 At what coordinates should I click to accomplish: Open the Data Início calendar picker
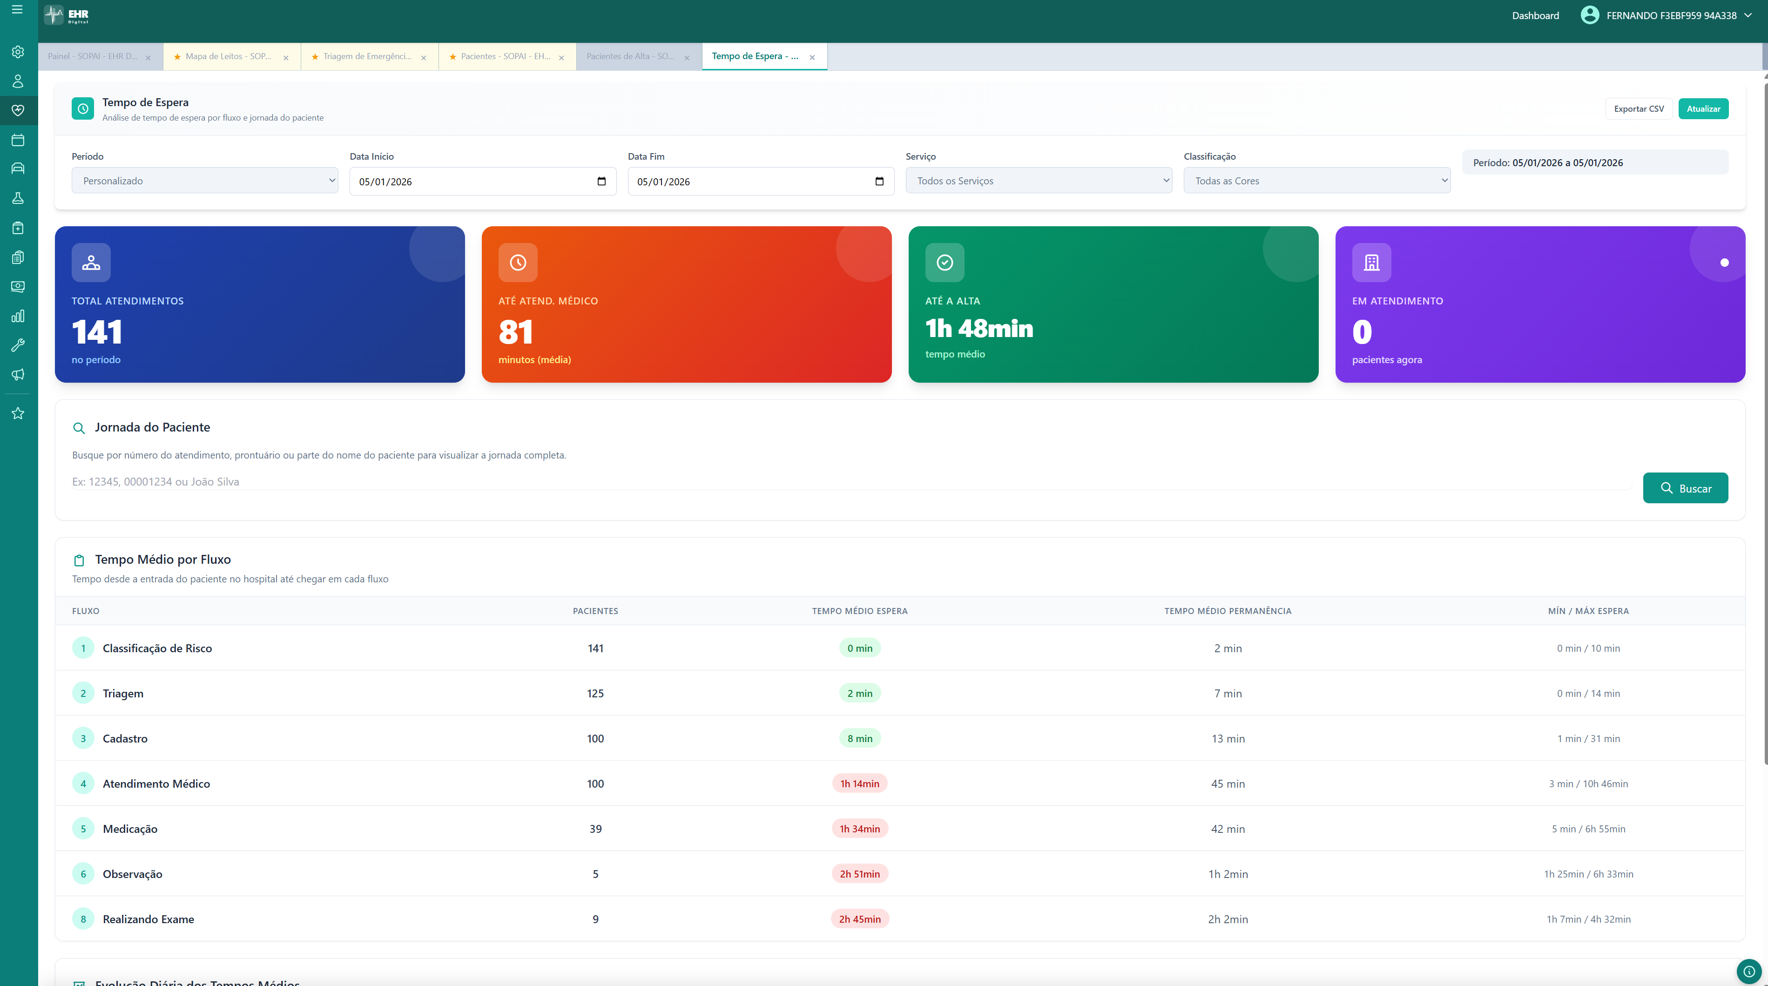point(601,181)
